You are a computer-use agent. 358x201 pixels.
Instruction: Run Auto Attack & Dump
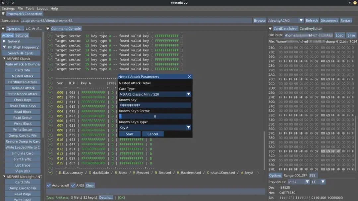point(23,64)
